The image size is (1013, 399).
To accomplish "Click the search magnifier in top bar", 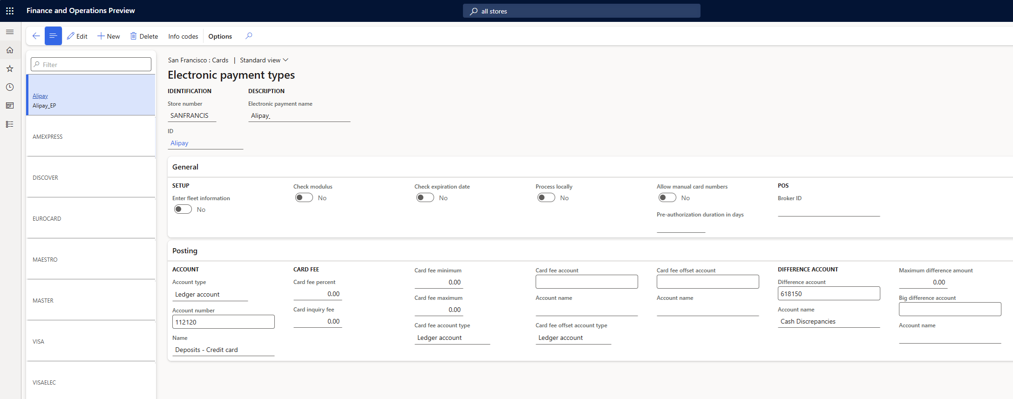I will pos(474,11).
